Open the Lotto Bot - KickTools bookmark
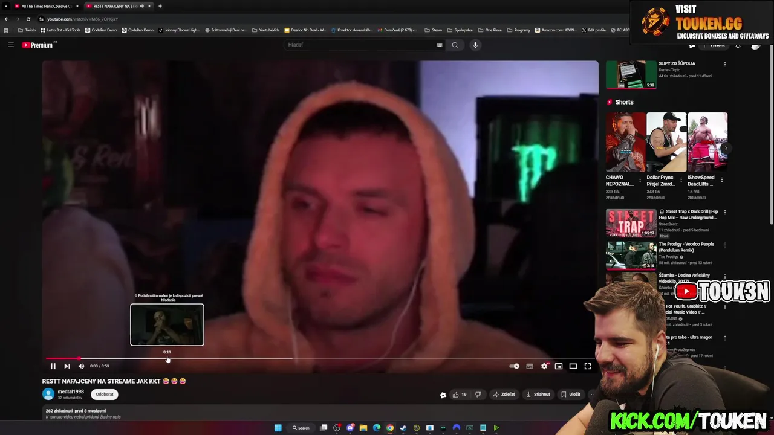This screenshot has width=774, height=435. (60, 30)
